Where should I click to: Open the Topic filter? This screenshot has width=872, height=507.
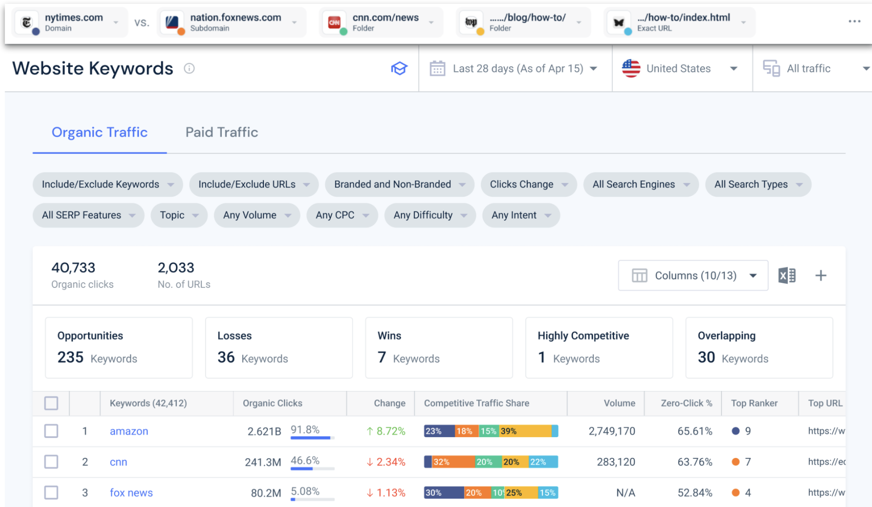pos(179,215)
